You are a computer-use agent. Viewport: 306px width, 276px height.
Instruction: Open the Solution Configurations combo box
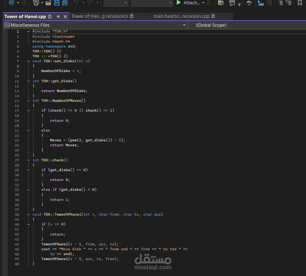click(x=116, y=3)
